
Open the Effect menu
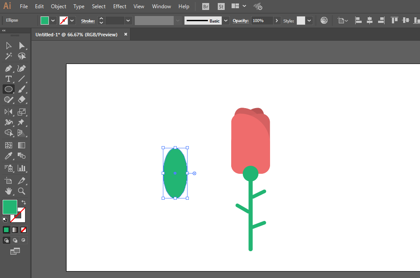point(120,6)
